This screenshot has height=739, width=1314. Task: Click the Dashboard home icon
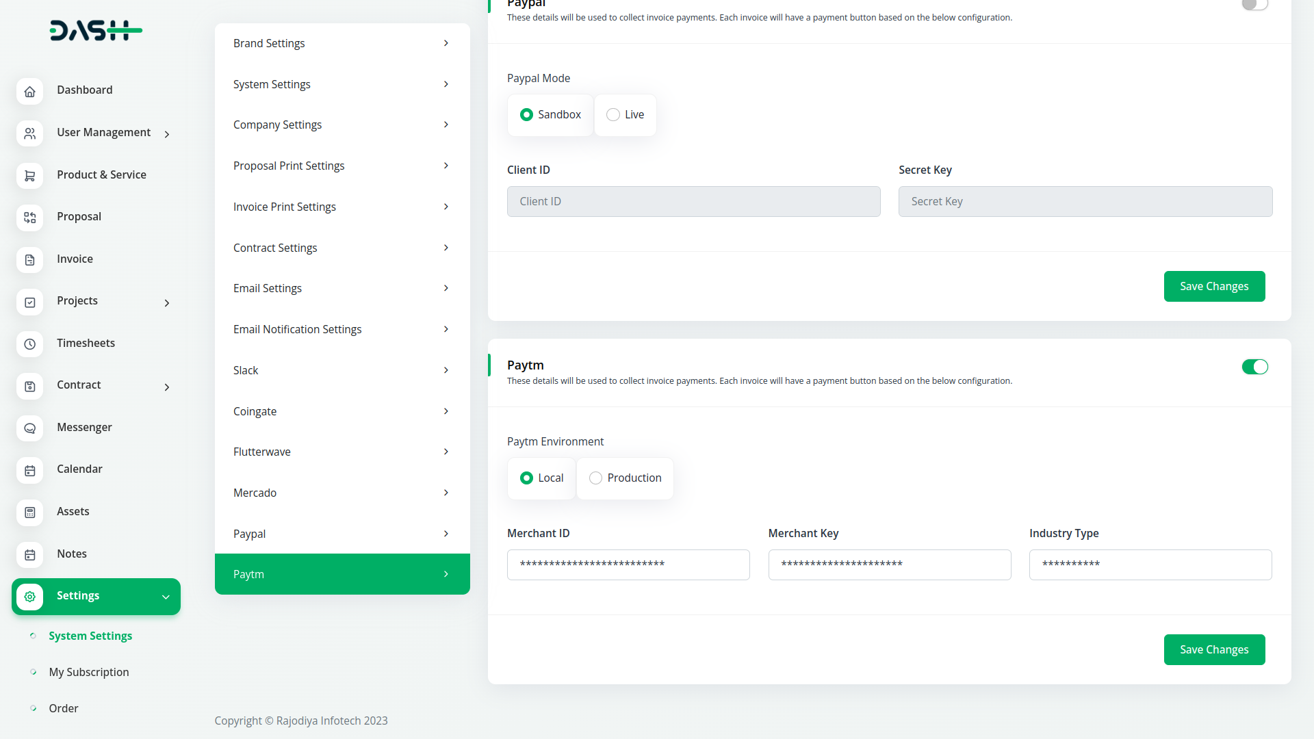tap(29, 91)
